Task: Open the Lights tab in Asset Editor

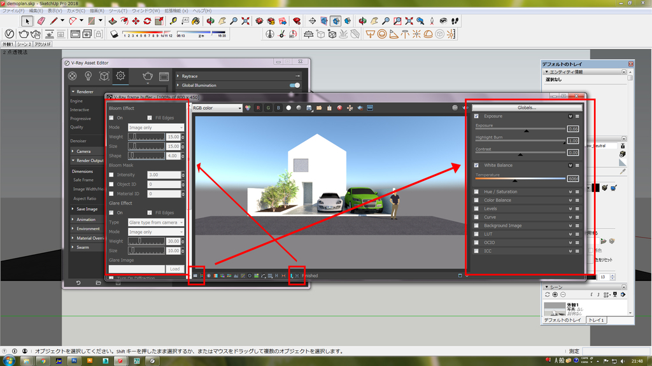Action: (x=88, y=76)
